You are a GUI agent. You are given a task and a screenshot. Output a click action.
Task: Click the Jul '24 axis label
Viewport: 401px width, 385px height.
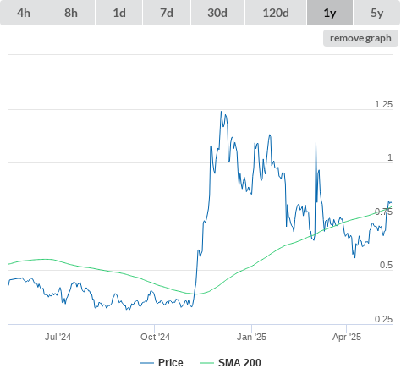point(58,337)
